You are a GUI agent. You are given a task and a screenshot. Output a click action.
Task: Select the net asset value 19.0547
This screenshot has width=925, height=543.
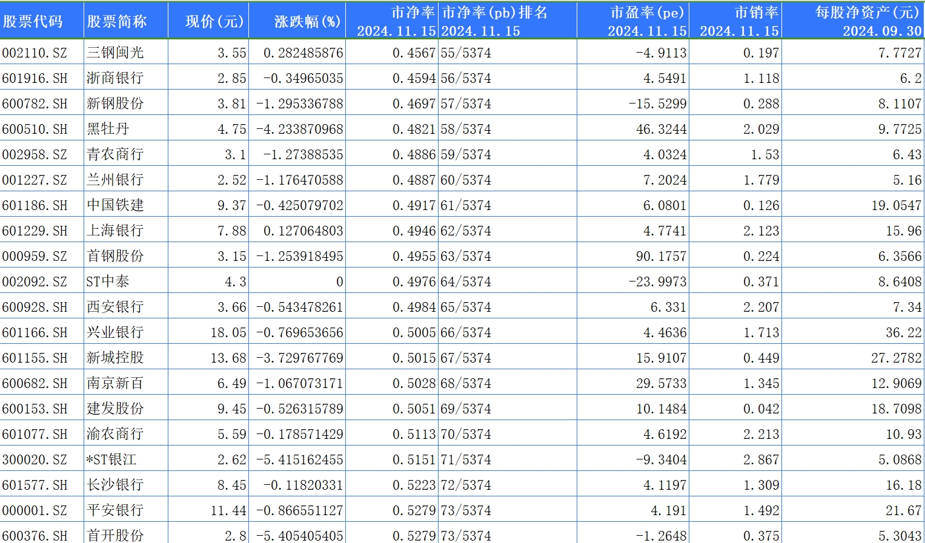(x=897, y=206)
